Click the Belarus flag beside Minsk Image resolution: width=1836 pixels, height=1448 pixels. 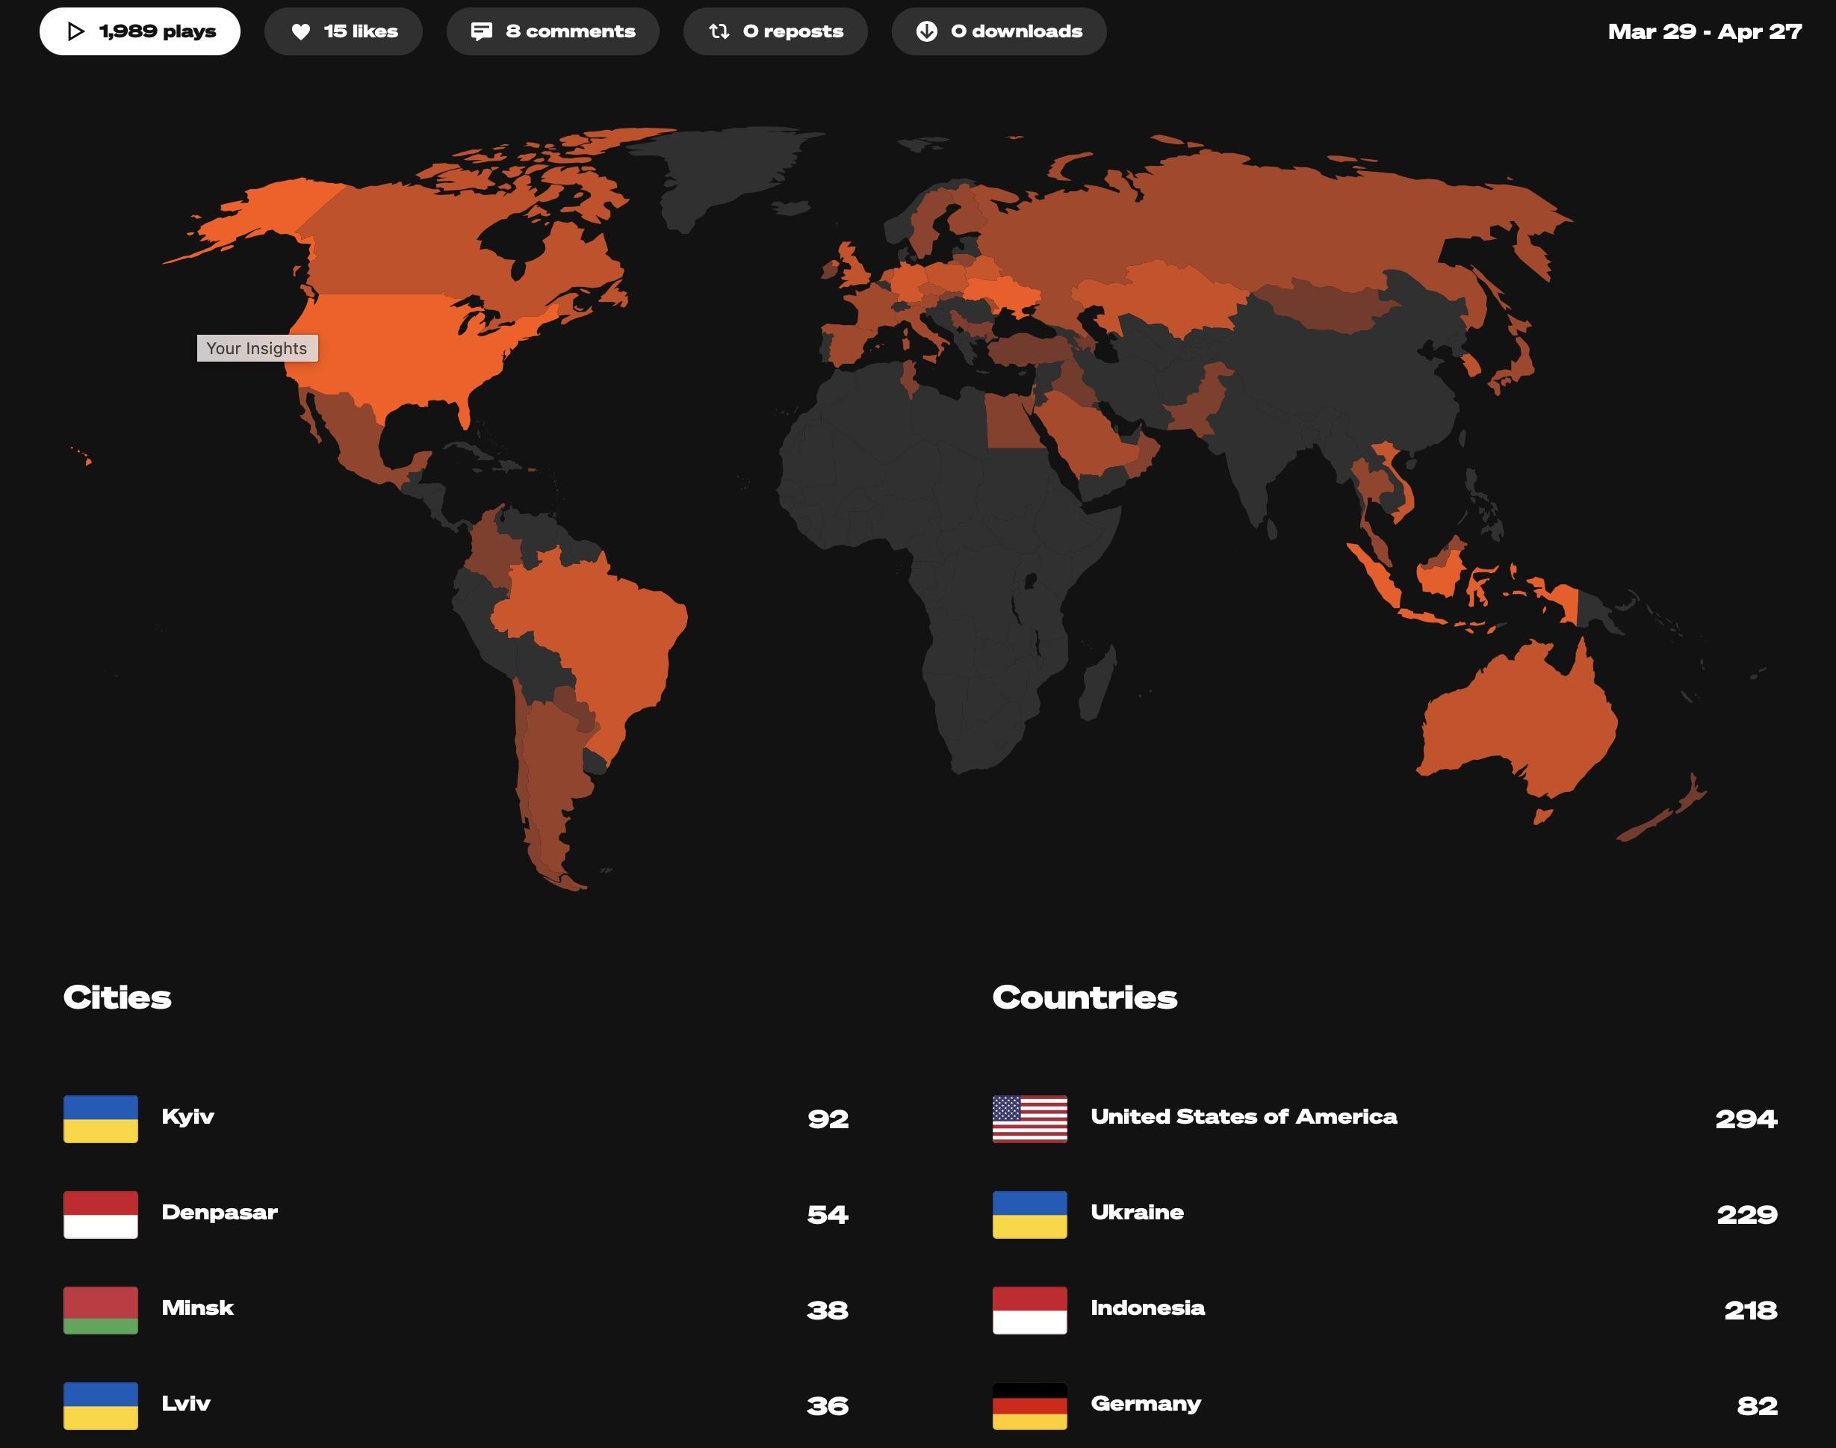(101, 1311)
